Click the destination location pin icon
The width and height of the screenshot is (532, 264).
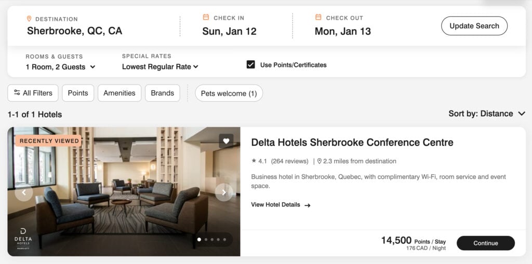(x=29, y=19)
